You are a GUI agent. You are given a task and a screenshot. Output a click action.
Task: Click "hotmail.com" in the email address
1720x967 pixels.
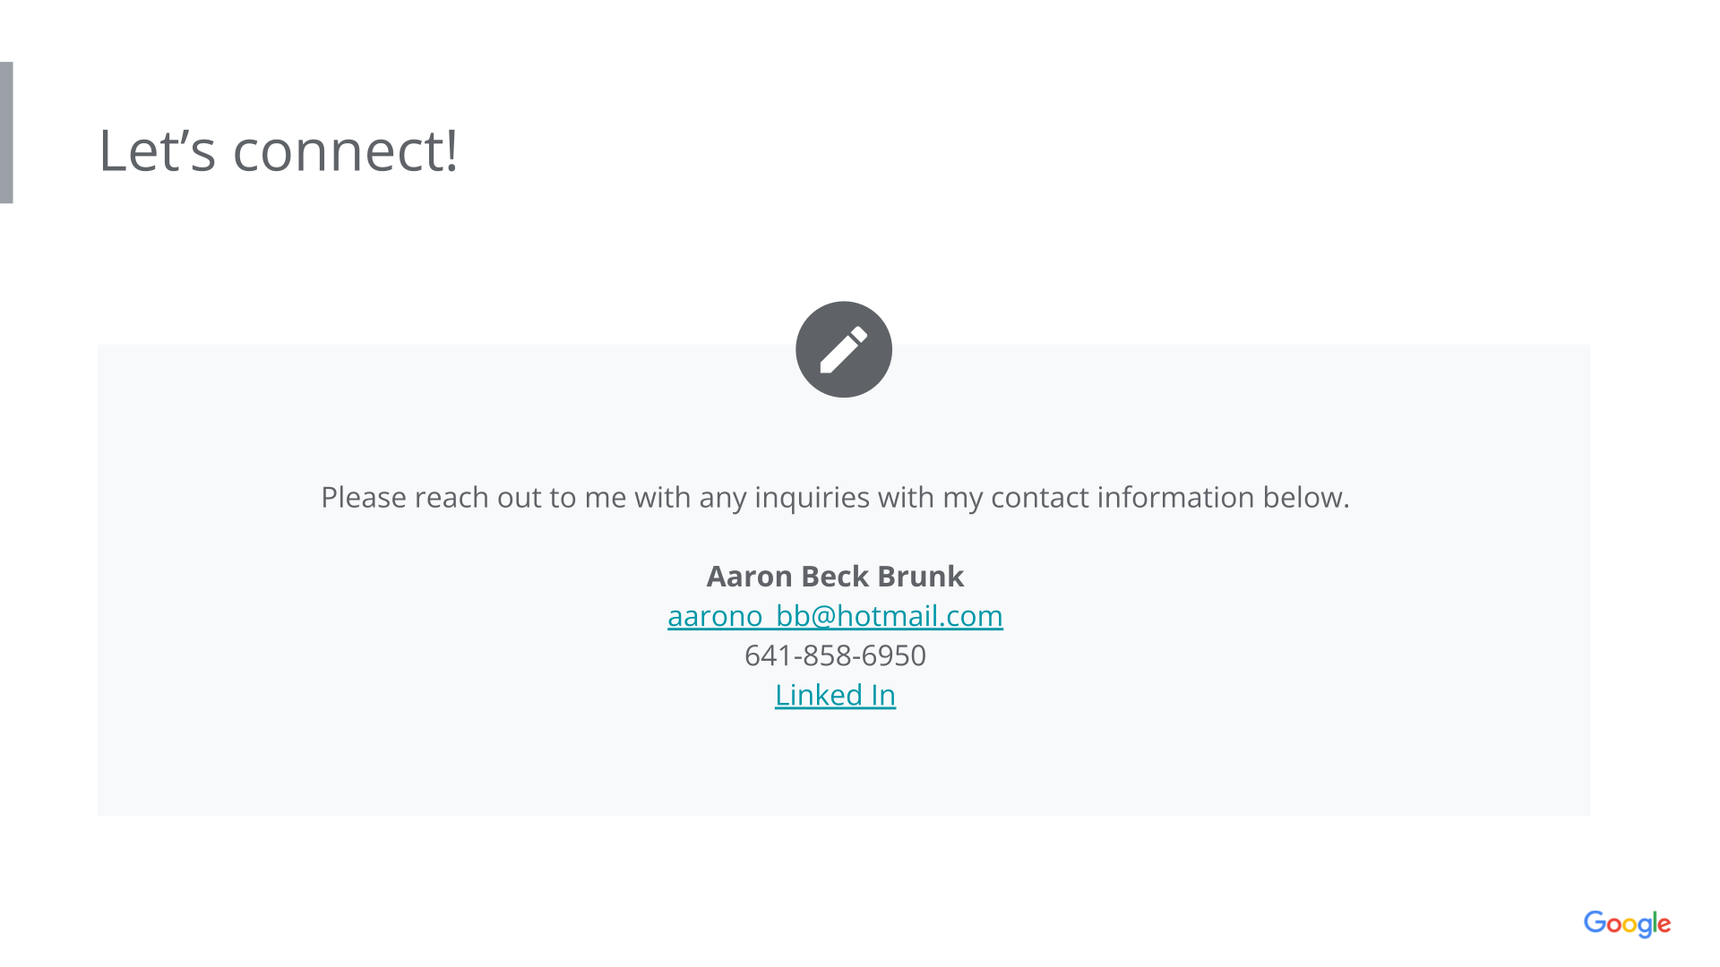click(920, 616)
